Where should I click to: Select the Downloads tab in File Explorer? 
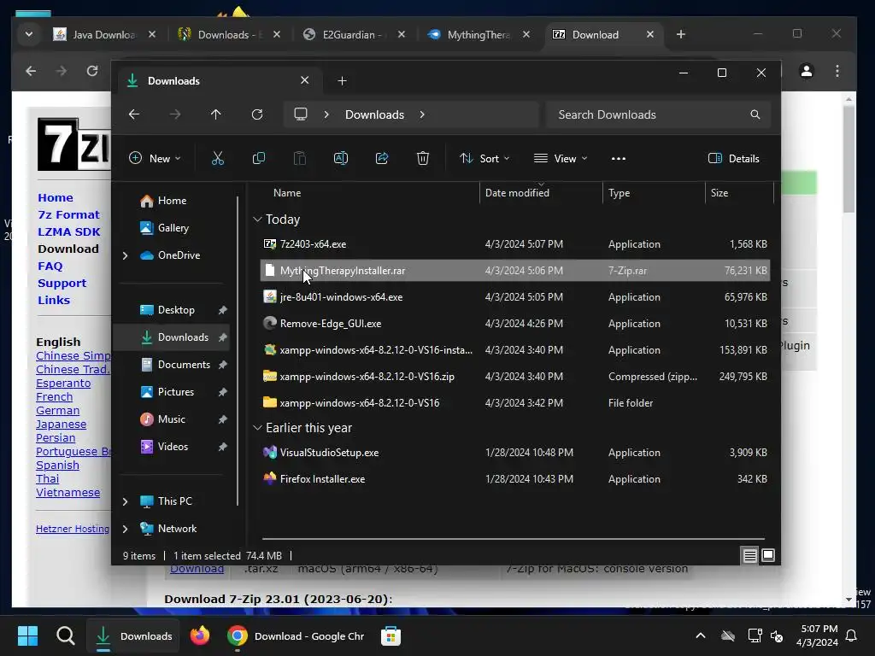[218, 81]
